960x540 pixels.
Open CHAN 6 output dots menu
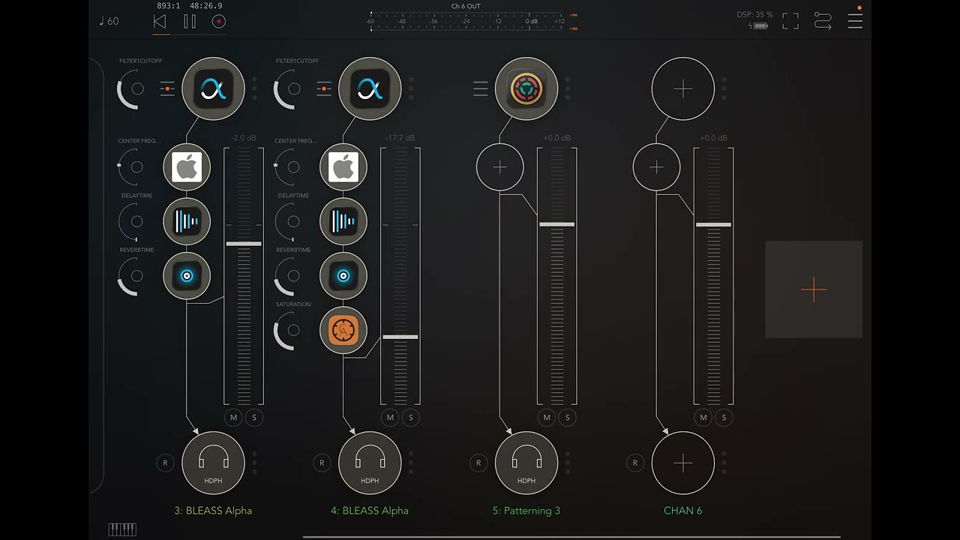point(724,463)
